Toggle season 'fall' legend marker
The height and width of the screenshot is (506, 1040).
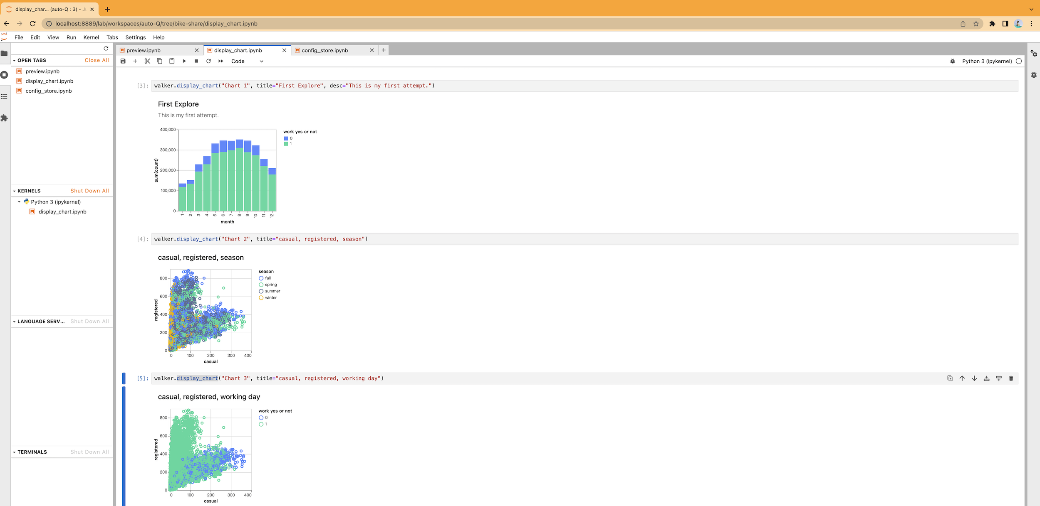coord(261,278)
